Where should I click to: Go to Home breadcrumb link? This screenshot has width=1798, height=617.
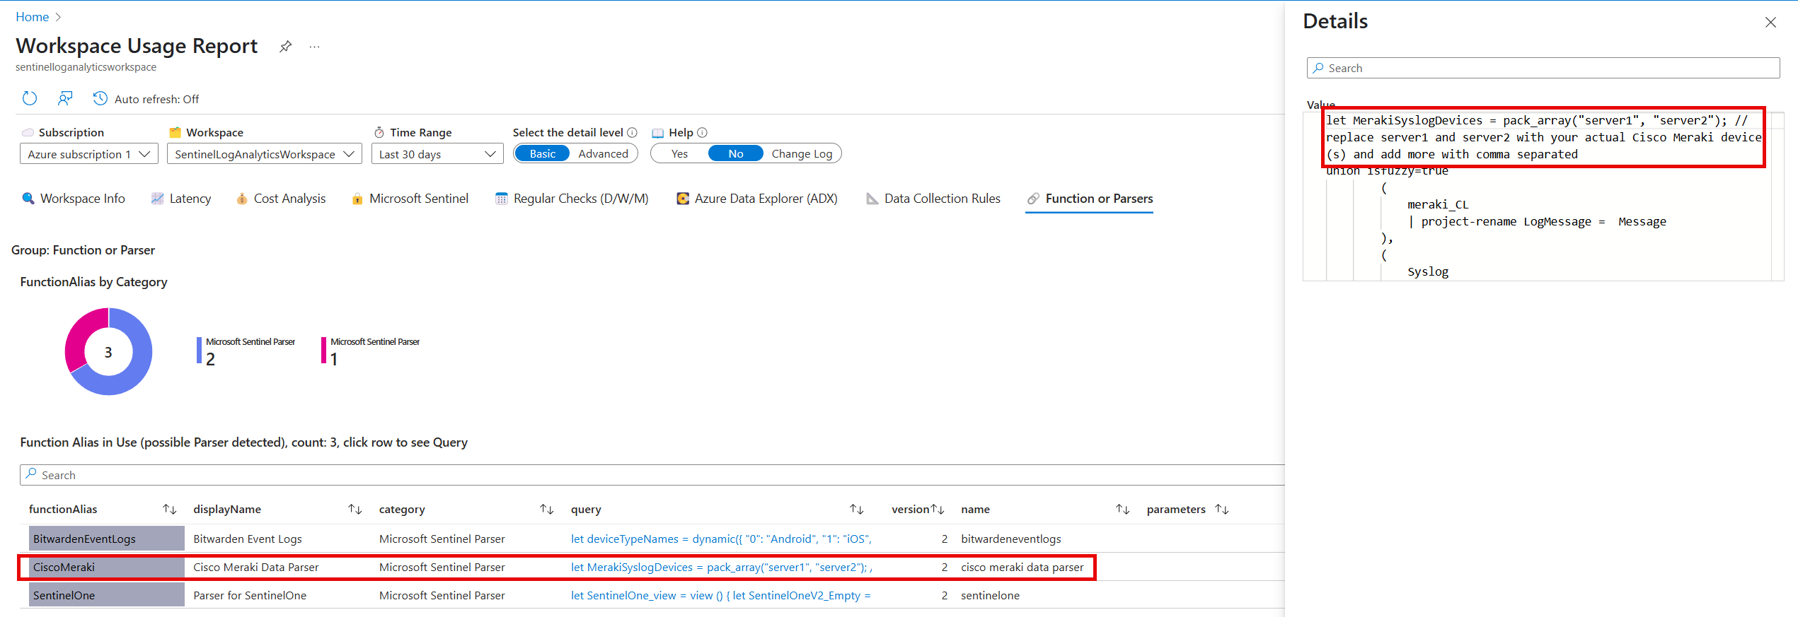pos(32,17)
